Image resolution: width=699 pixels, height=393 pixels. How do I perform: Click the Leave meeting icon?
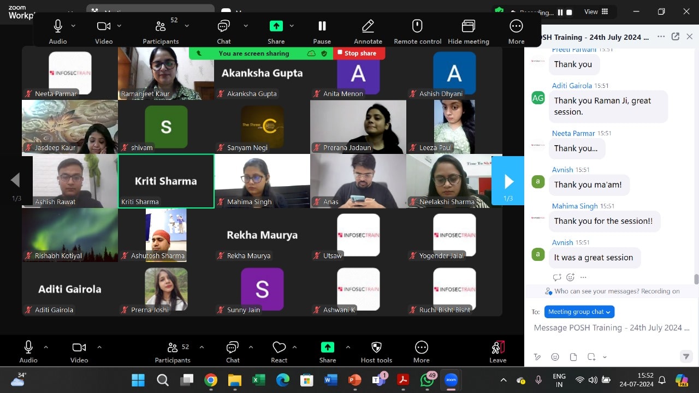pos(497,348)
